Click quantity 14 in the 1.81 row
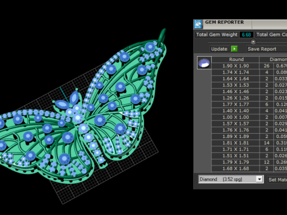The image size is (287, 215). coord(267,143)
